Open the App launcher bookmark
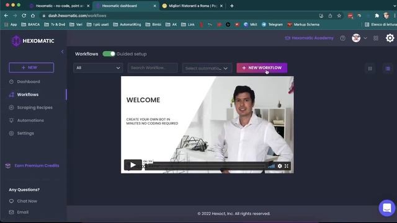The width and height of the screenshot is (397, 223). pos(11,25)
